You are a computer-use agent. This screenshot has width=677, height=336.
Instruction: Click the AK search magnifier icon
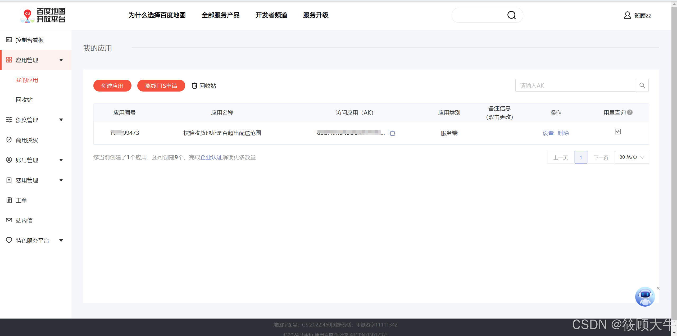[x=642, y=85]
